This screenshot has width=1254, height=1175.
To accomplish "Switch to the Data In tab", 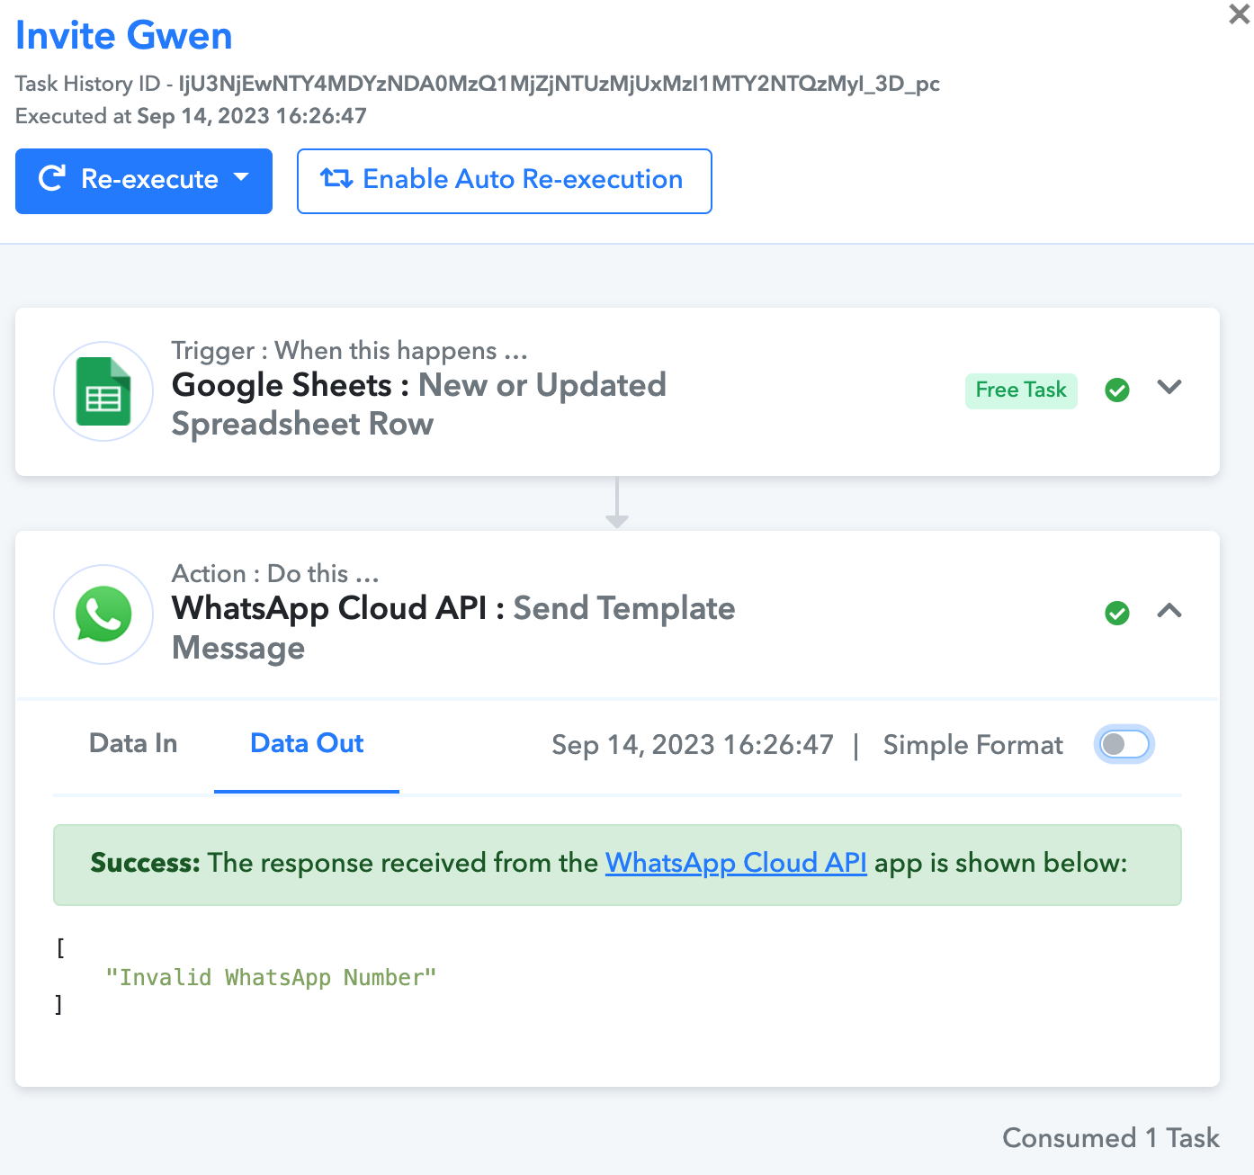I will (133, 743).
